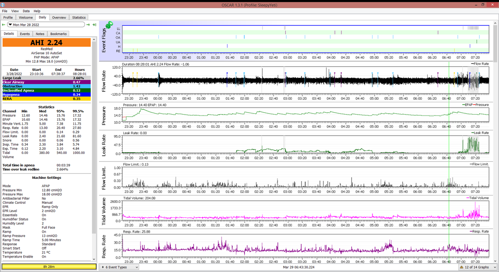Click the Obstructive light blue row

46,86
